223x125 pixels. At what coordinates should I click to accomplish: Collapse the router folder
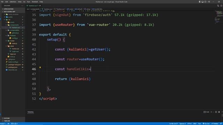pos(13,41)
